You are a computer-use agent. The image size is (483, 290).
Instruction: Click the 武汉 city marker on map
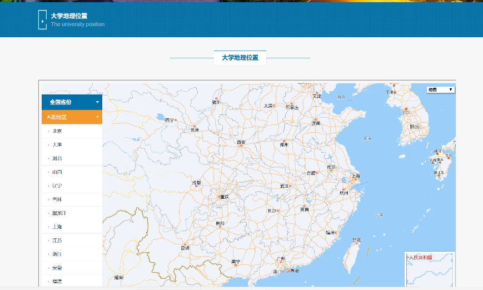290,186
